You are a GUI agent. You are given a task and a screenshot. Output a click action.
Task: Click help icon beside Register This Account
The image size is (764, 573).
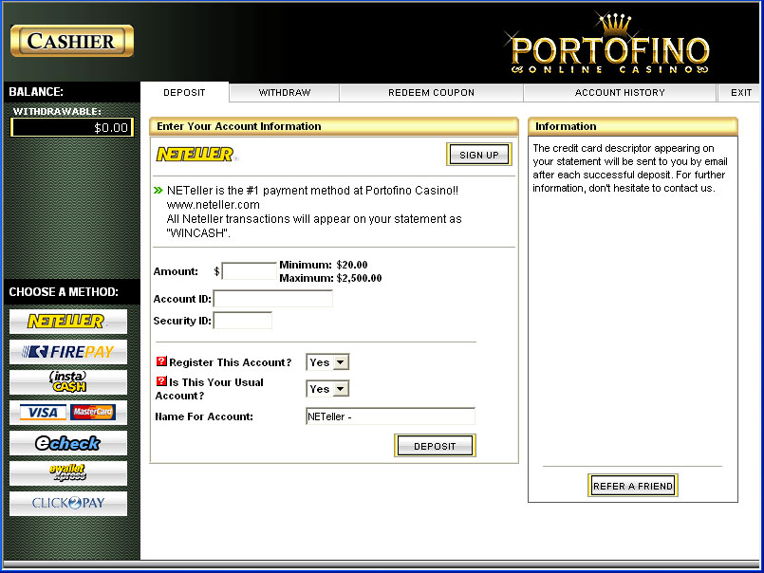coord(160,362)
